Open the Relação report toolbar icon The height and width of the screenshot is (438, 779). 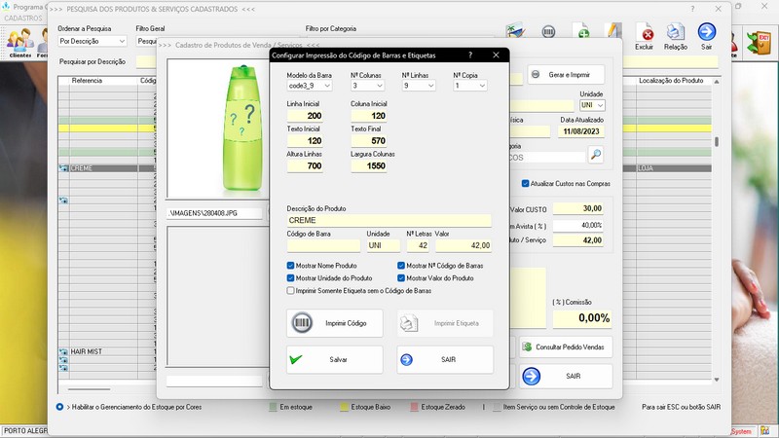(675, 37)
